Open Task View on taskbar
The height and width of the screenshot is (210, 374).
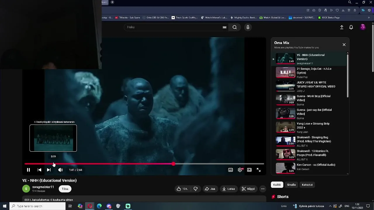70,206
